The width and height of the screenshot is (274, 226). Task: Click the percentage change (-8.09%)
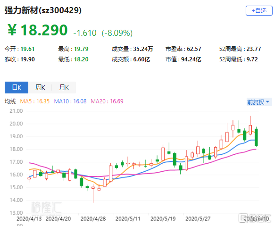click(117, 33)
